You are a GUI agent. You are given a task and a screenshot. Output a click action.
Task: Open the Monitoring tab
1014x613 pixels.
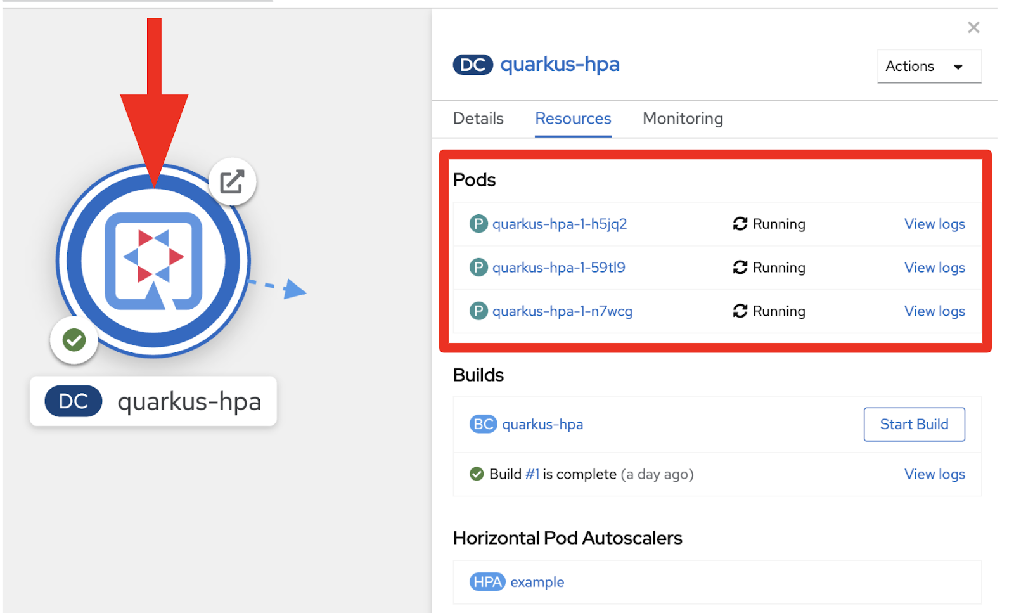click(683, 119)
